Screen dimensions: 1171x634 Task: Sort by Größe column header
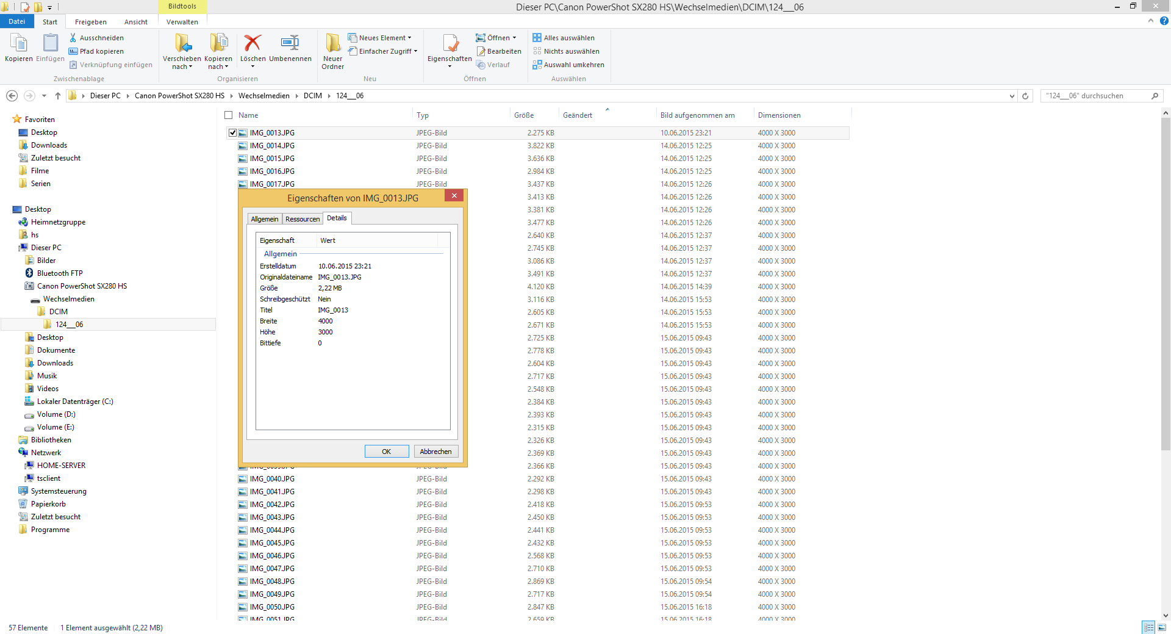534,115
